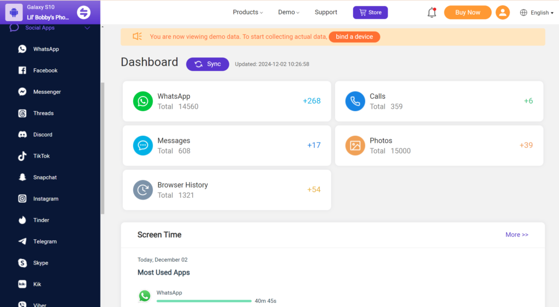Click the 40m 45s usage duration

tap(265, 301)
